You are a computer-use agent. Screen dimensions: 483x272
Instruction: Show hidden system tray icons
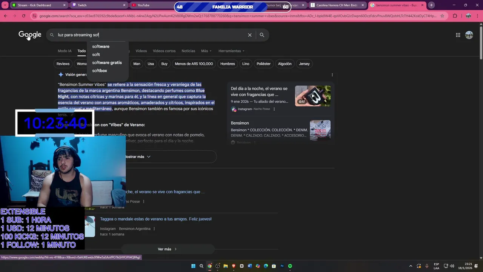[x=411, y=266]
